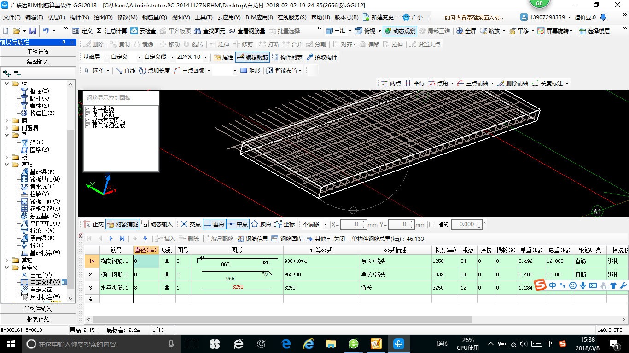Select the 矩形 rectangle drawing tool
Image resolution: width=629 pixels, height=353 pixels.
coord(250,70)
